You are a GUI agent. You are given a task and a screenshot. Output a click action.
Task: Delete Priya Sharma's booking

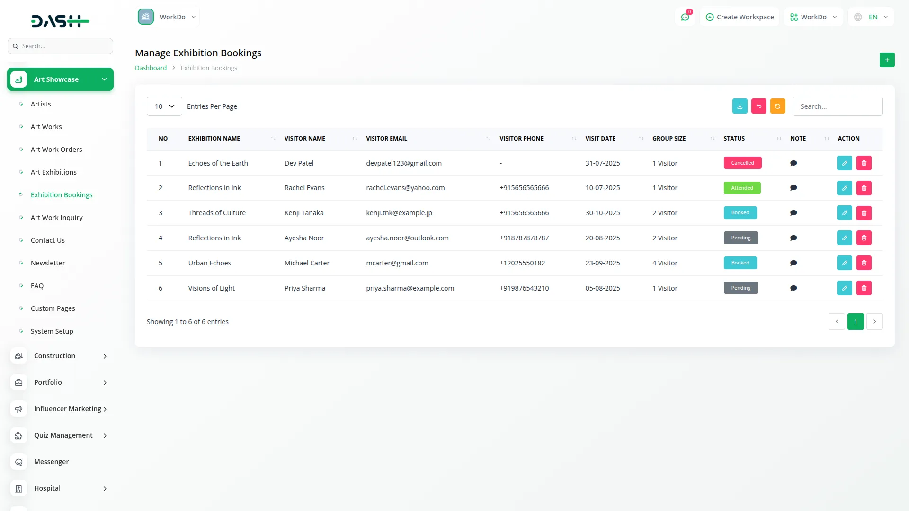(864, 288)
